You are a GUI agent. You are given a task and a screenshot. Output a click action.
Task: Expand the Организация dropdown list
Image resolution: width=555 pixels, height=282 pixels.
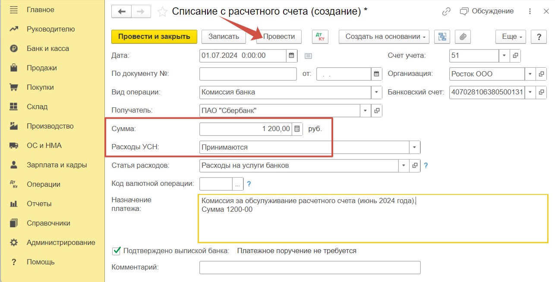click(x=530, y=74)
